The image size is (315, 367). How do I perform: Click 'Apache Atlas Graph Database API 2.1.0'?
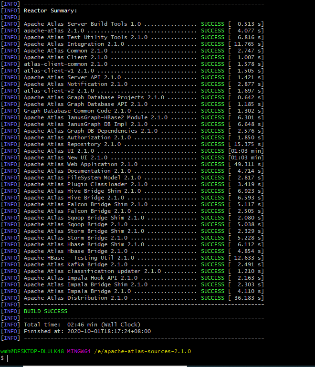pyautogui.click(x=85, y=104)
